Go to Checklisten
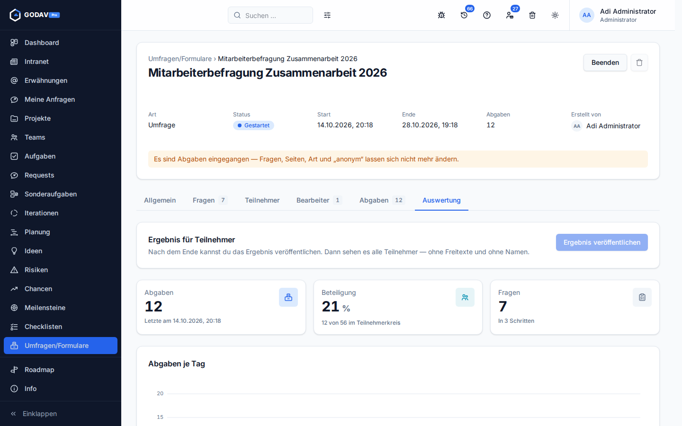This screenshot has width=682, height=426. (x=61, y=327)
